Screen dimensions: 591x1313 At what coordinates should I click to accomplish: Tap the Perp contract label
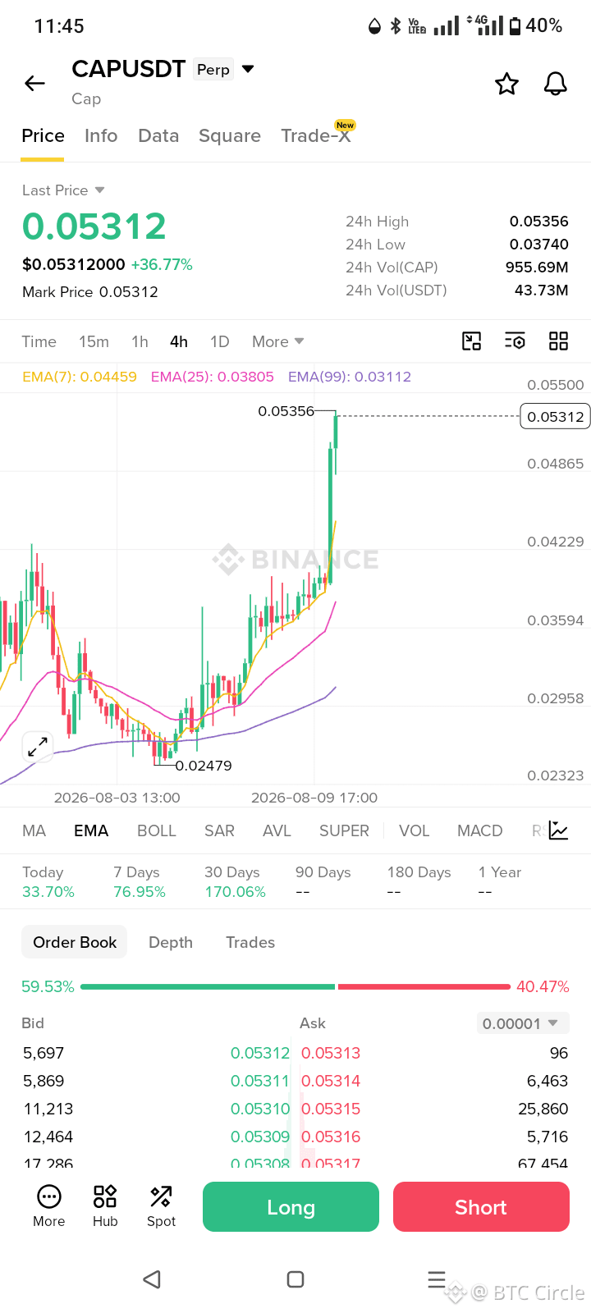pyautogui.click(x=213, y=70)
